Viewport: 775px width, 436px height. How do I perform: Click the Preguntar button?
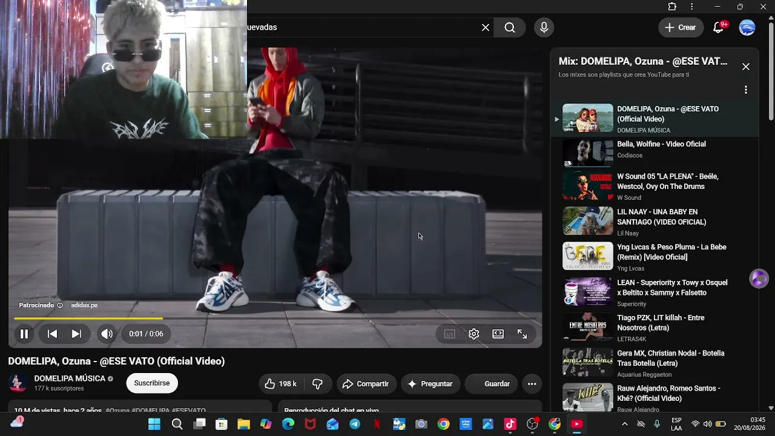pos(430,384)
